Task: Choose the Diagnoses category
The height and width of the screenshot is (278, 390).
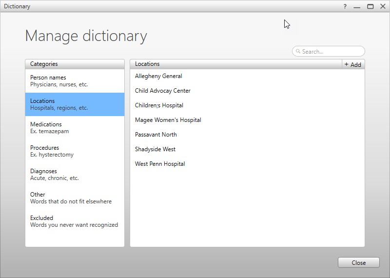Action: tap(75, 175)
